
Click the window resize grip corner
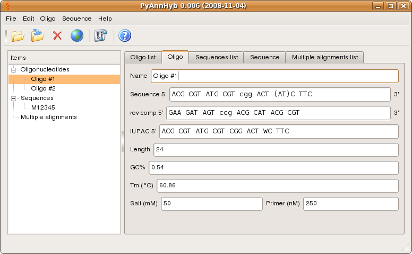tap(406, 248)
